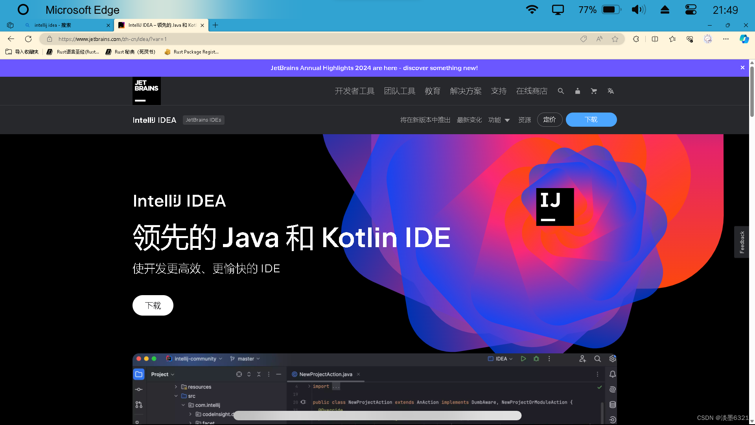The image size is (755, 425).
Task: Open the system volume control
Action: point(639,10)
